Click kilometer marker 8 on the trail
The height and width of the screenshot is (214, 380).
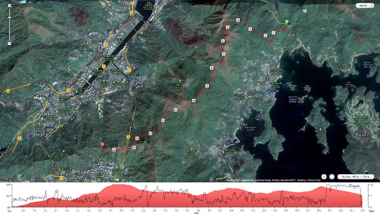coord(211,68)
